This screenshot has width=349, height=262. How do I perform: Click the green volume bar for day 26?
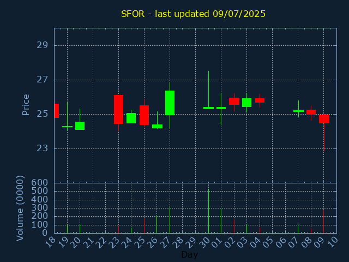pyautogui.click(x=157, y=224)
